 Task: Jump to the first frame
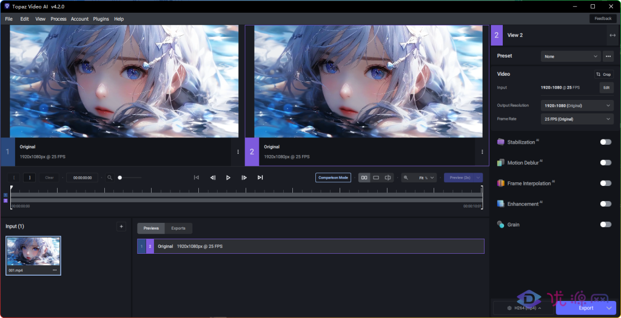click(x=196, y=177)
